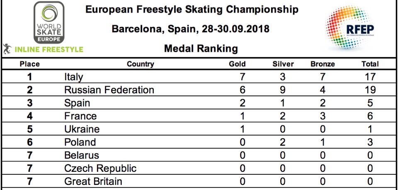Click the Silver column header

pos(283,64)
